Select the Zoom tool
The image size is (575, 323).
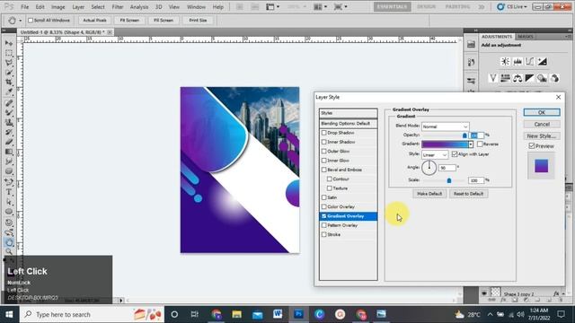(9, 251)
